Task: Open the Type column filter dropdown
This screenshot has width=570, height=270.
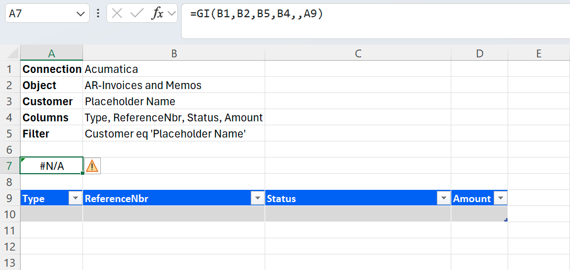Action: click(75, 199)
